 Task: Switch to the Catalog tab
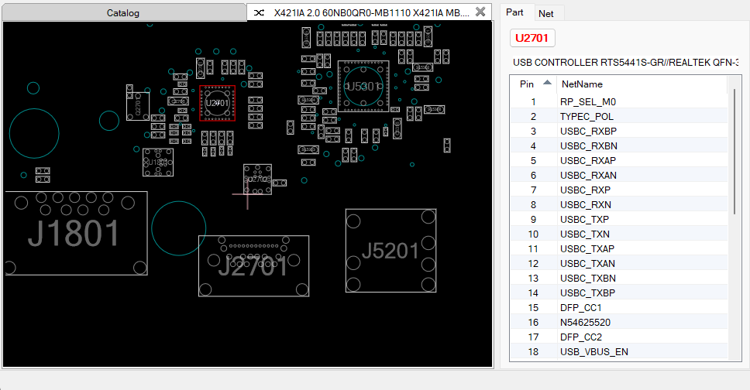(x=123, y=13)
